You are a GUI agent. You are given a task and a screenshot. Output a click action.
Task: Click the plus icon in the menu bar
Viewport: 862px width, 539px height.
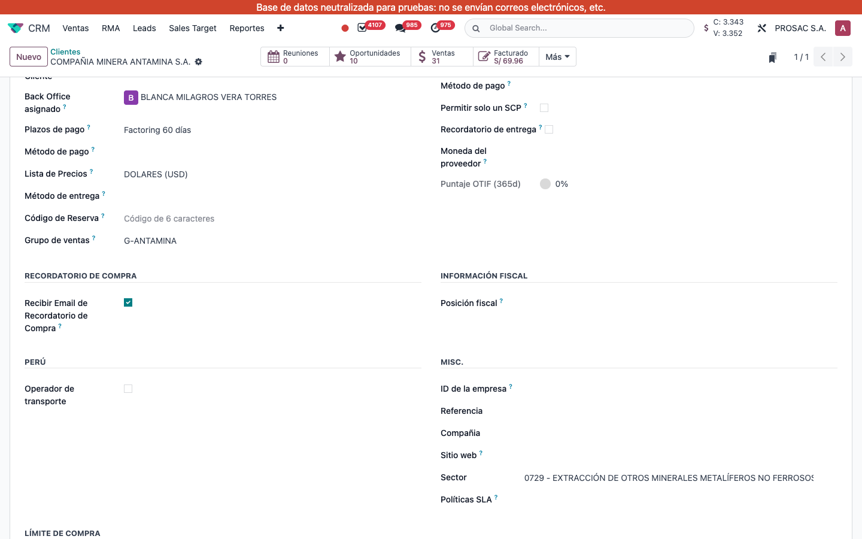tap(280, 28)
